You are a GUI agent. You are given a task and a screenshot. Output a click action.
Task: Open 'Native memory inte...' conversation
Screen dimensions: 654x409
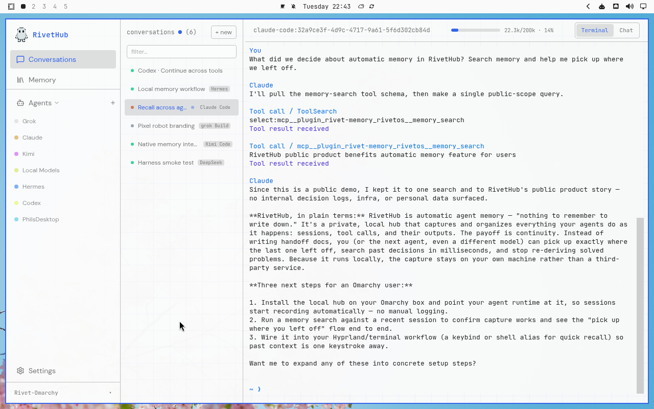click(x=181, y=144)
